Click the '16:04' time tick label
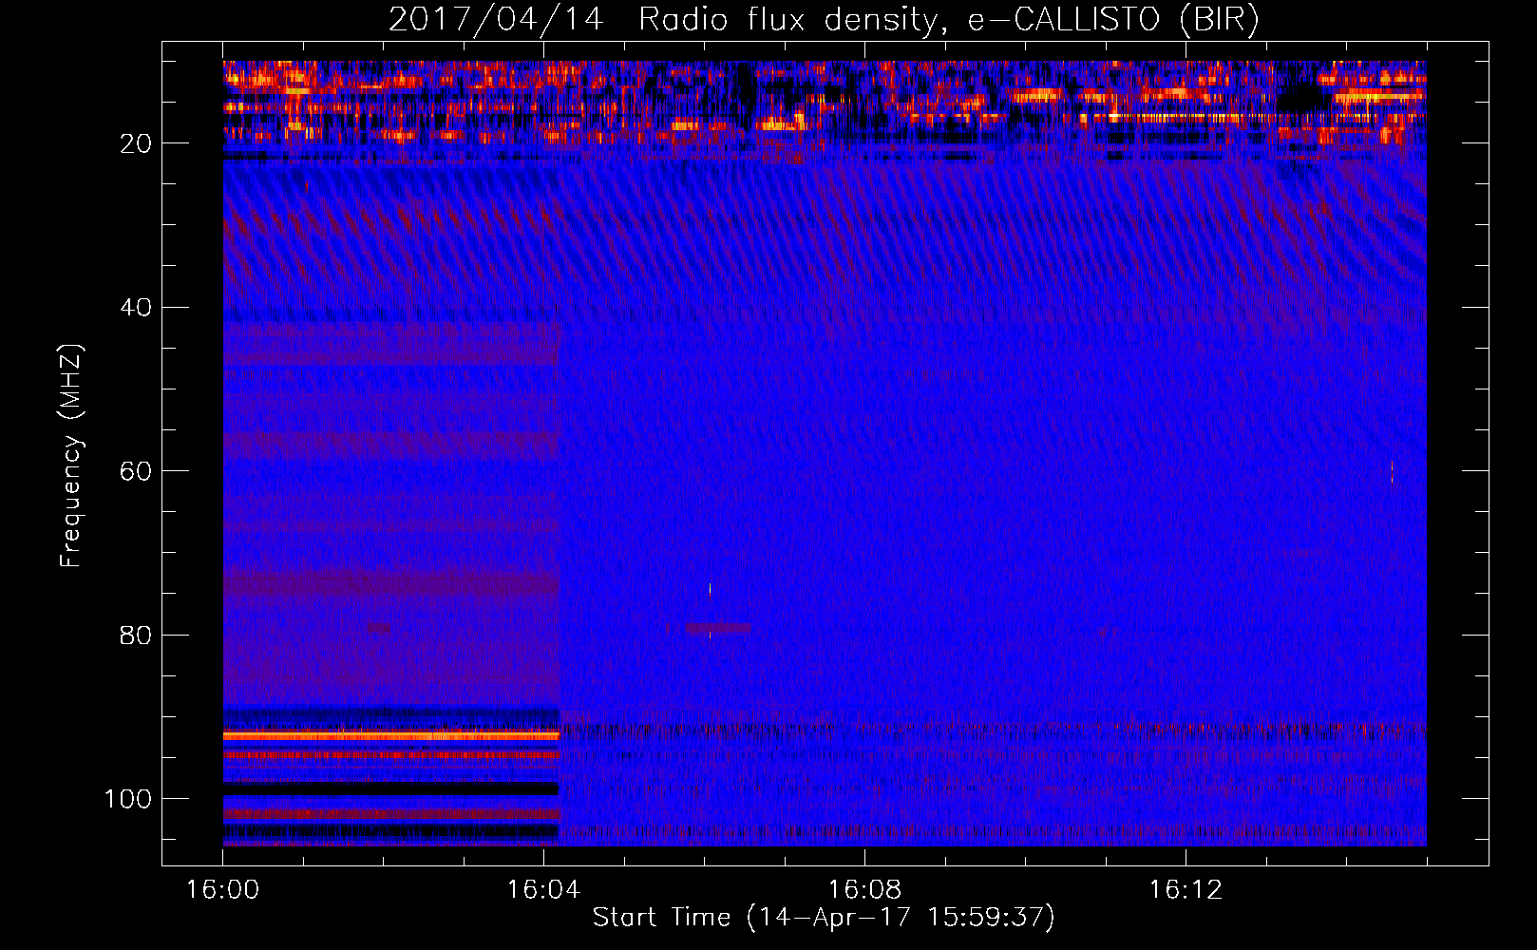 (543, 890)
